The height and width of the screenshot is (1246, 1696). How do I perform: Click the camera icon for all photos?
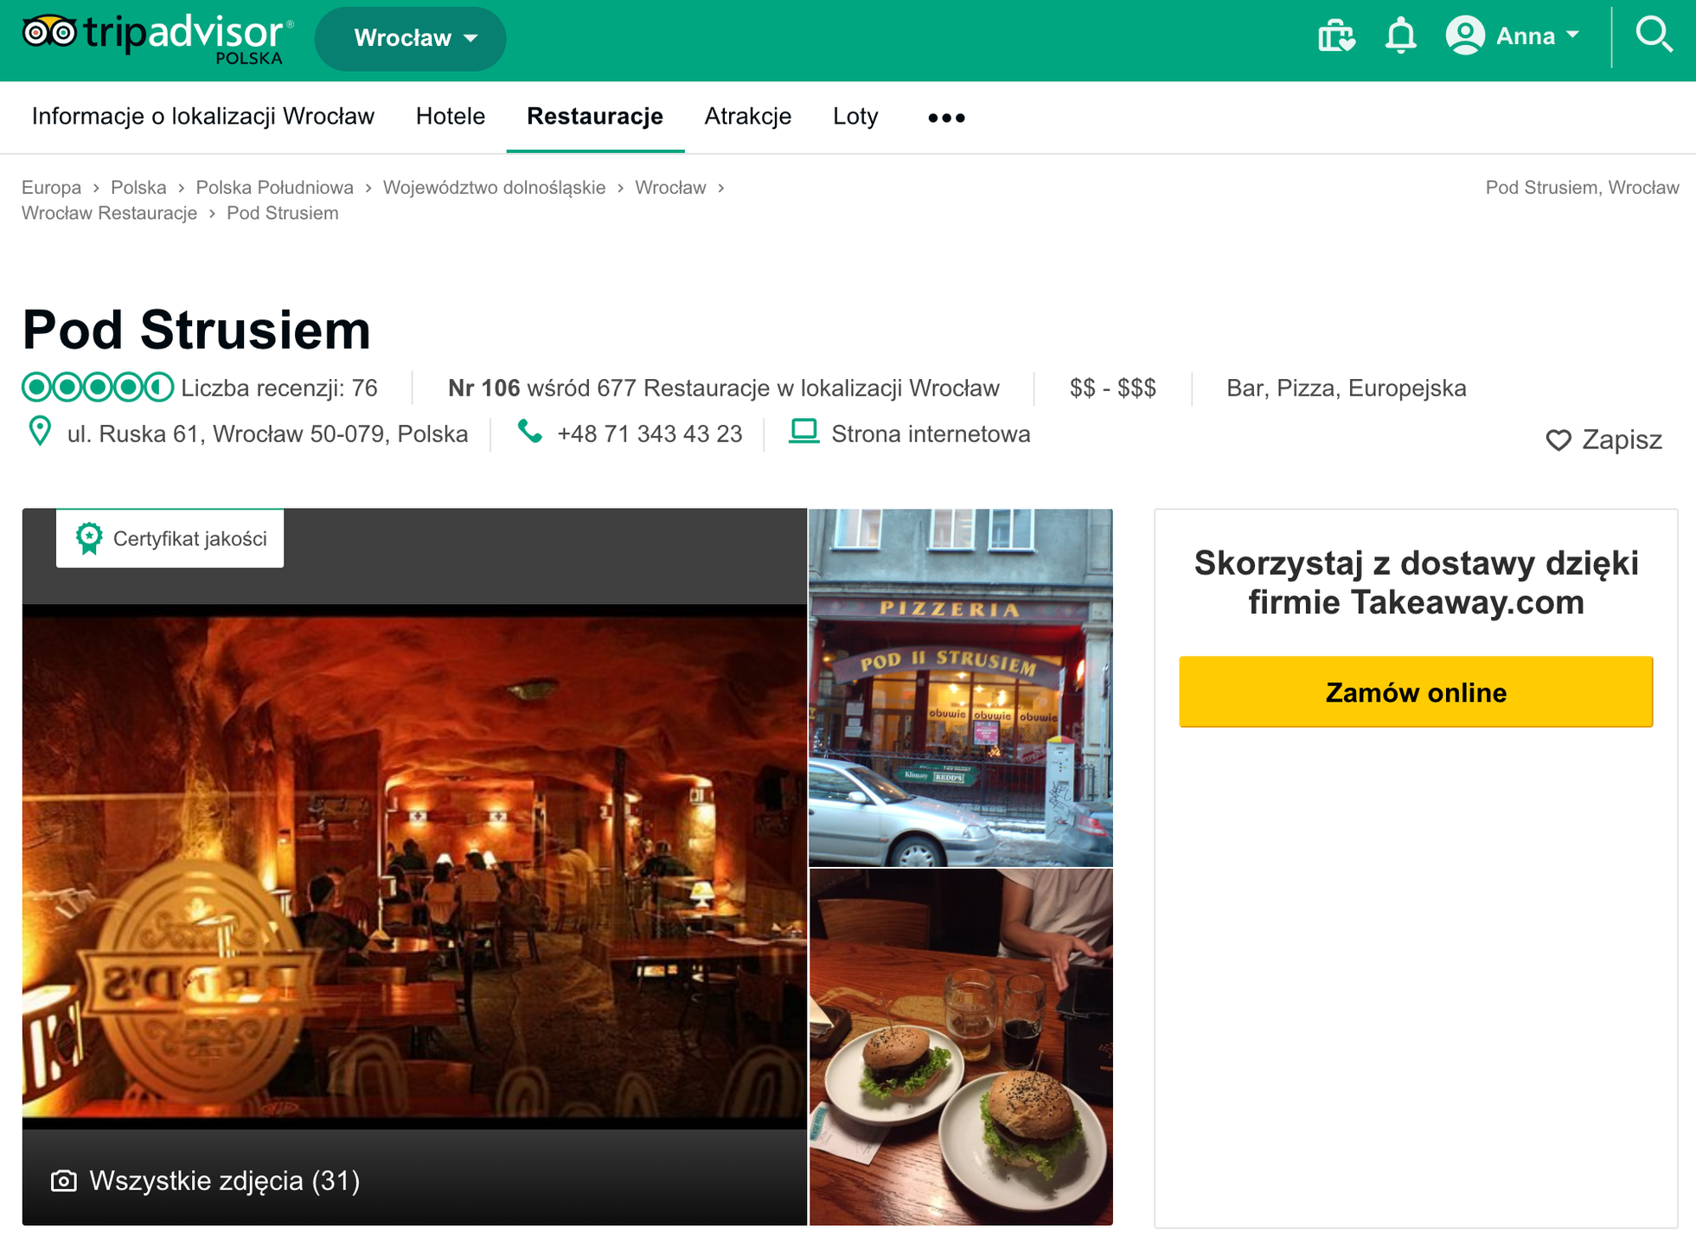coord(64,1181)
